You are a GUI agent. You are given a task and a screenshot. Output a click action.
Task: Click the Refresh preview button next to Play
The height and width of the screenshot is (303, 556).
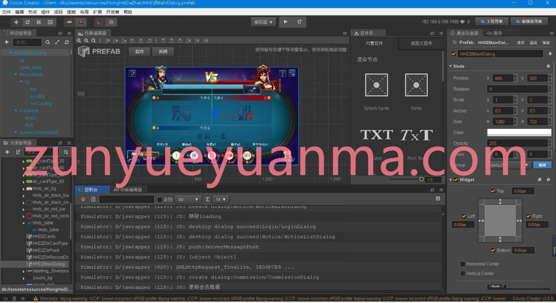pos(299,22)
